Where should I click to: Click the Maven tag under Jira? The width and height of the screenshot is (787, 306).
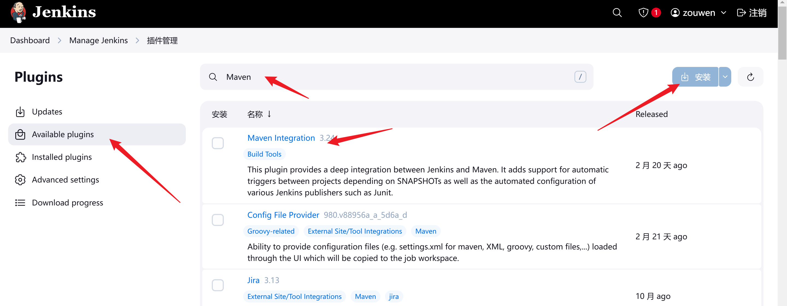[365, 296]
